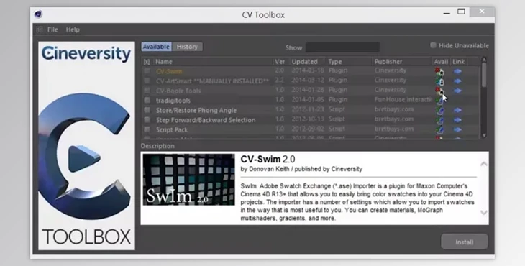Viewport: 525px width, 266px height.
Task: Switch to the Available tab
Action: click(156, 47)
